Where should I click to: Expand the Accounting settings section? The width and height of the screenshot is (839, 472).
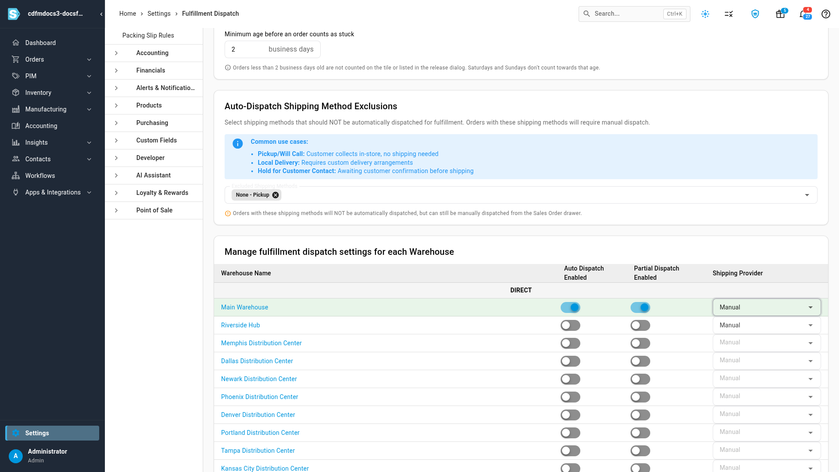[116, 53]
